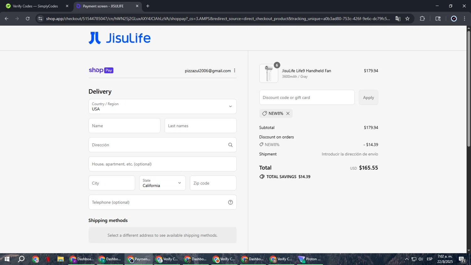
Task: Close the Verify Codes — SimplyCodes tab
Action: [x=67, y=6]
